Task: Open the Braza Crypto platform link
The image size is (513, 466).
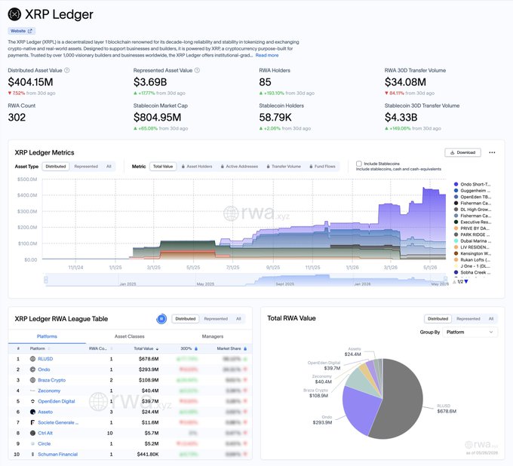Action: [x=52, y=380]
